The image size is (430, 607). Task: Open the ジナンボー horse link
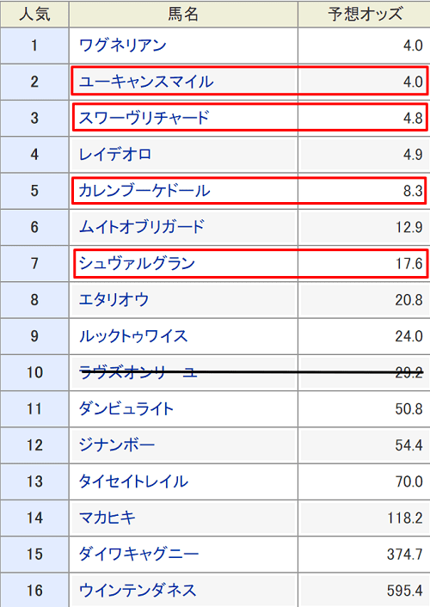click(117, 445)
